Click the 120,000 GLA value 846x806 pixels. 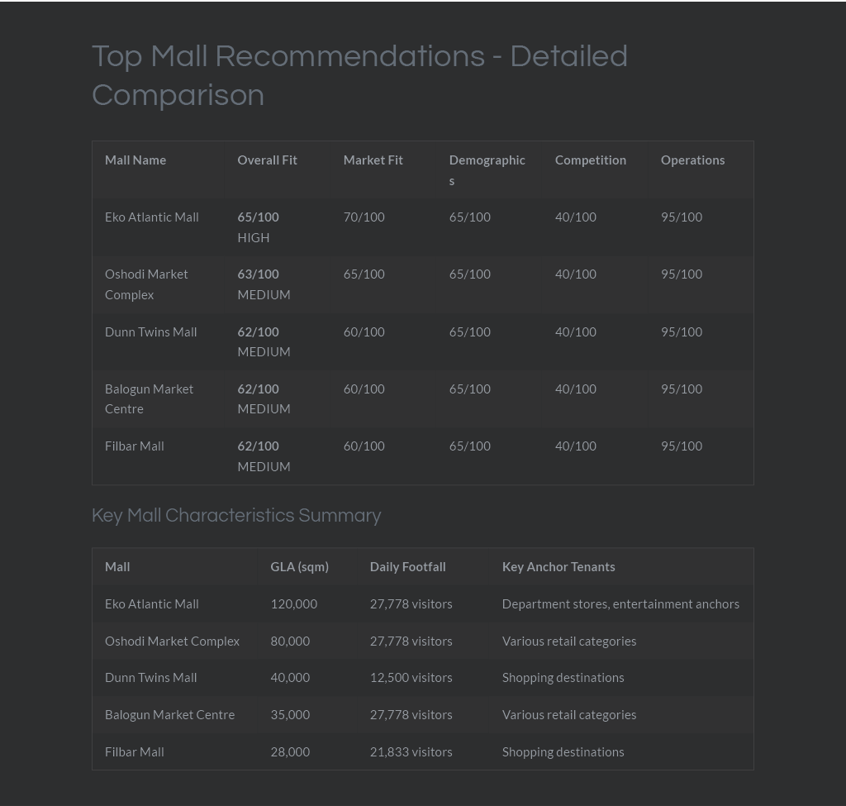pos(293,604)
